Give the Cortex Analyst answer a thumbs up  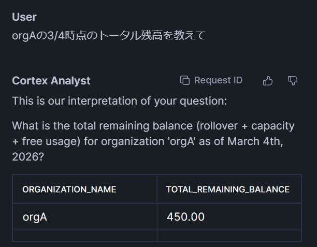(268, 80)
